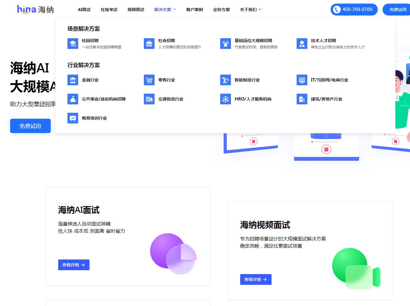Open the 社会招聘 solution link
Image resolution: width=410 pixels, height=306 pixels.
[167, 41]
